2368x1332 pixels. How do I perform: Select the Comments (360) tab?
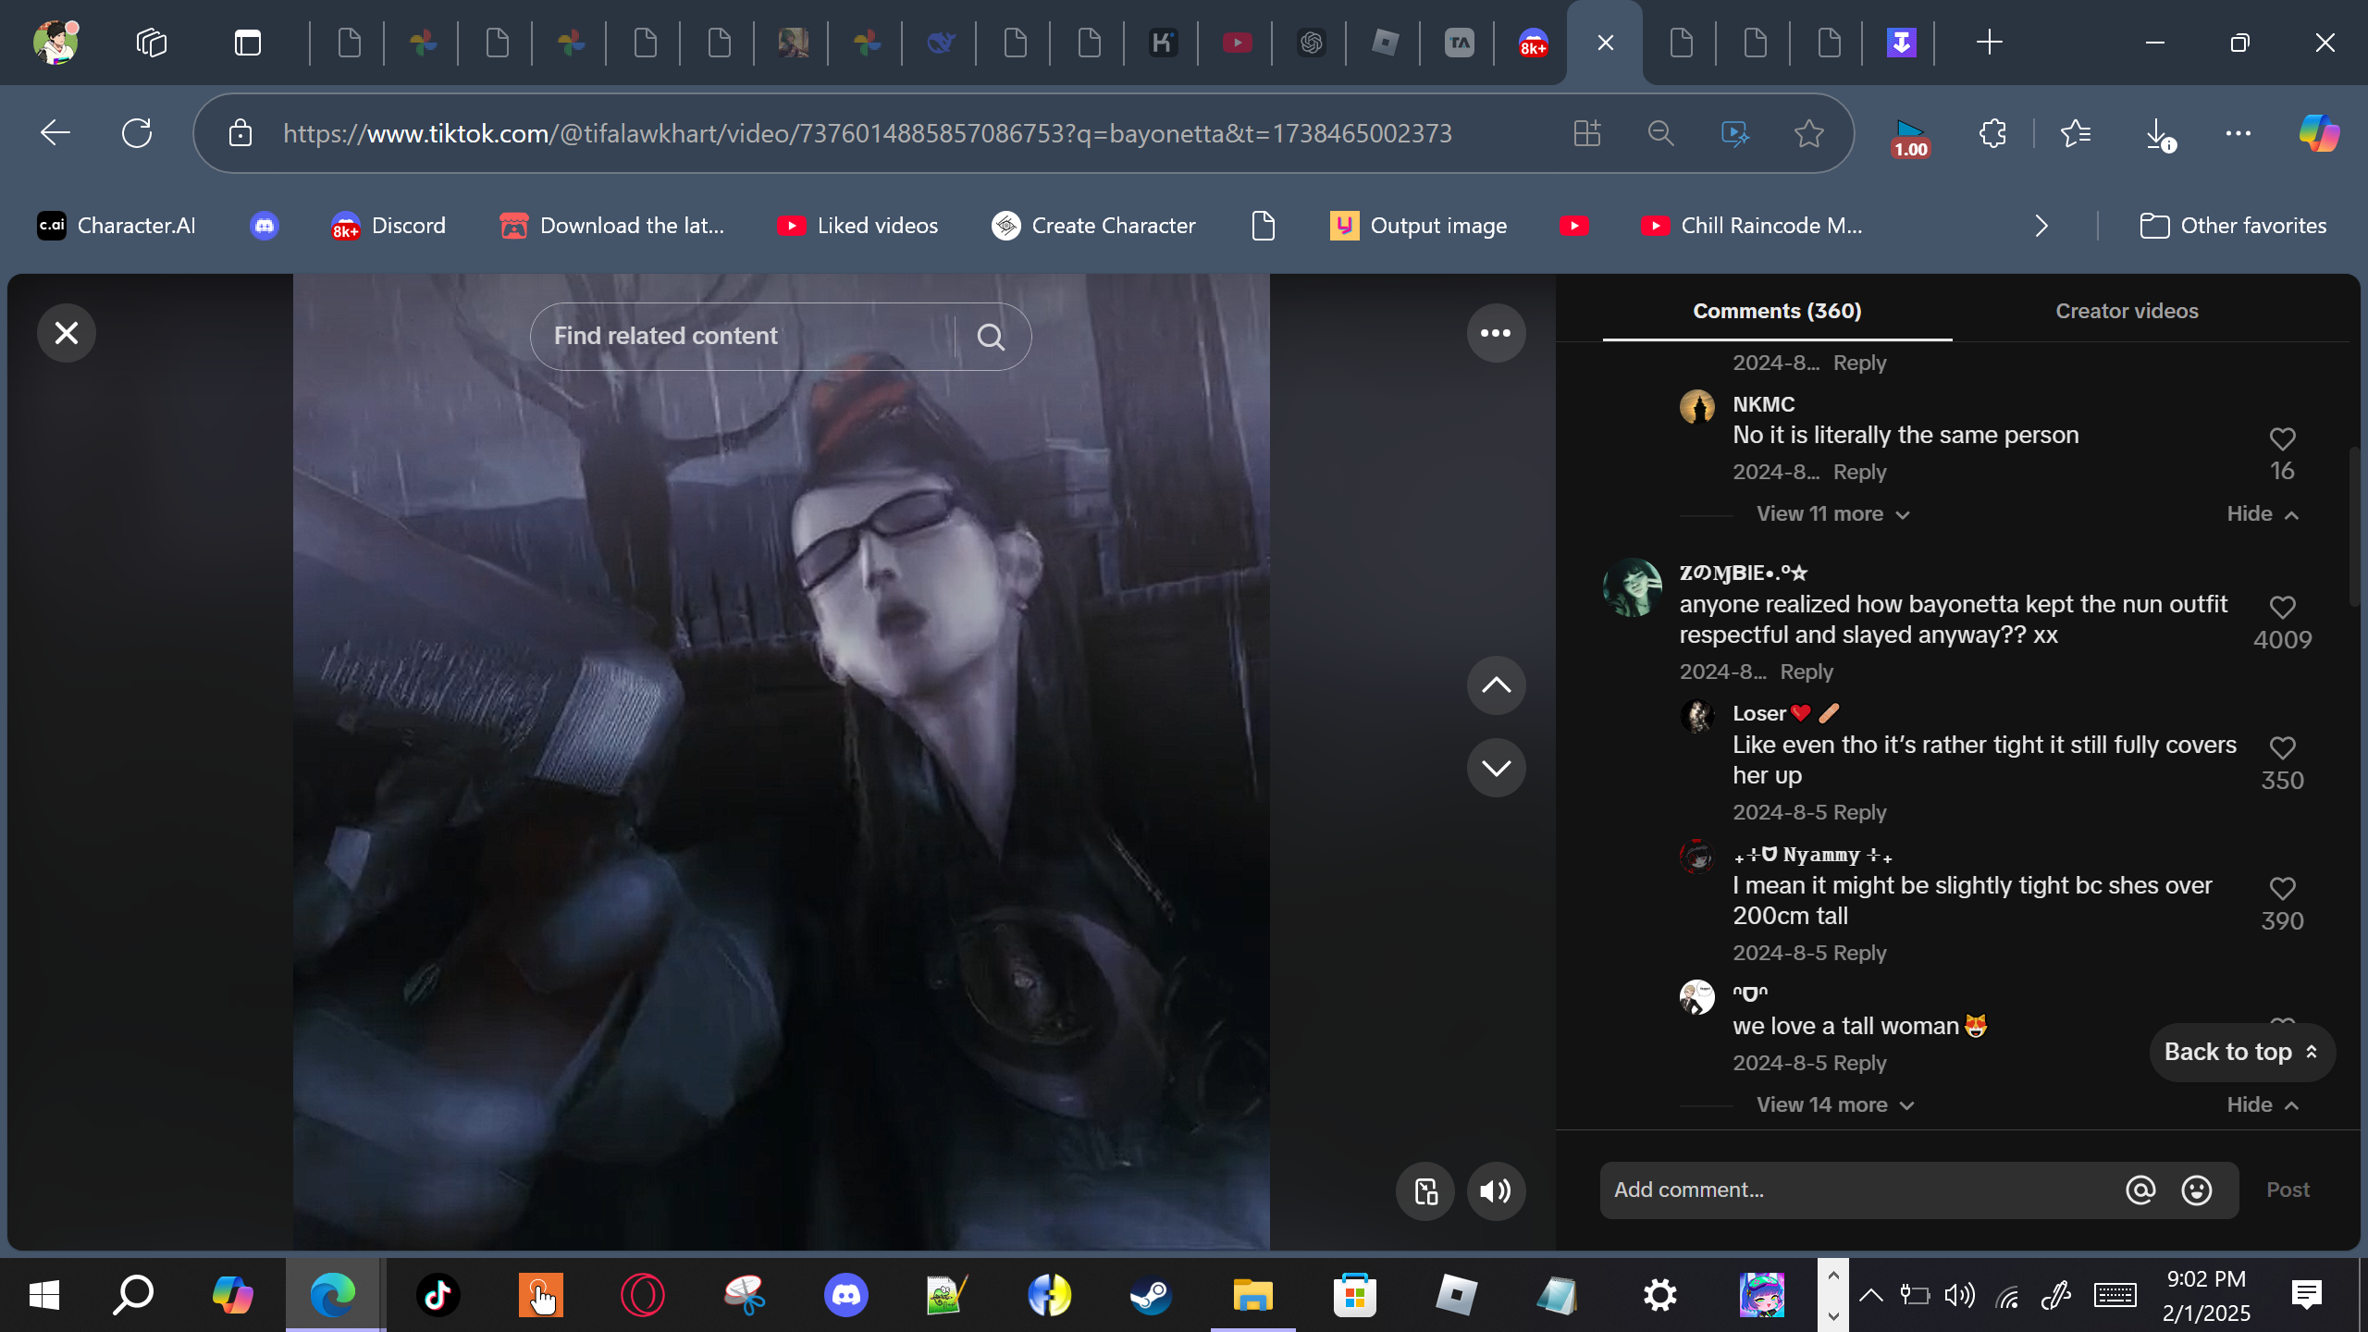[1776, 312]
